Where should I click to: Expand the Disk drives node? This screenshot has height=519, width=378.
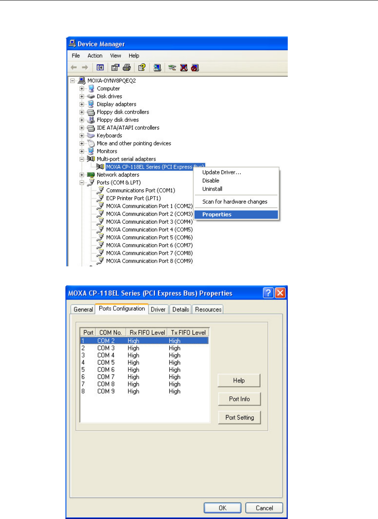tap(82, 97)
